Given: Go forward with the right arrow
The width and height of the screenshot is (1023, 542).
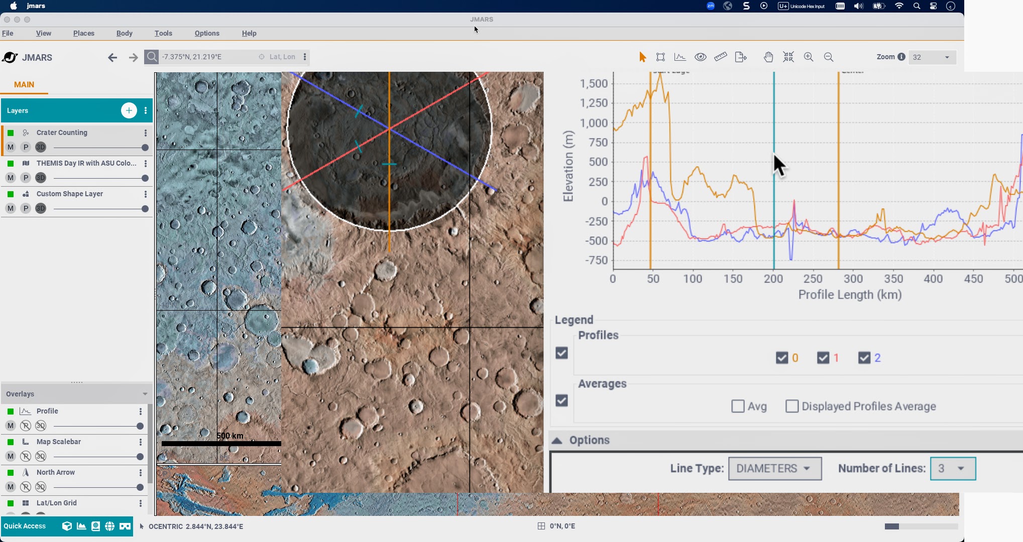Looking at the screenshot, I should pyautogui.click(x=133, y=58).
